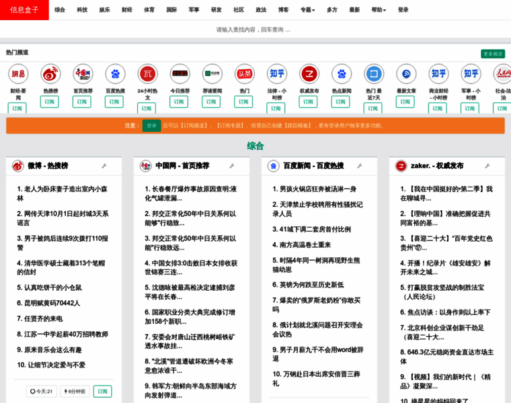This screenshot has height=403, width=511.
Task: Expand the 专题 dropdown menu
Action: coord(308,10)
